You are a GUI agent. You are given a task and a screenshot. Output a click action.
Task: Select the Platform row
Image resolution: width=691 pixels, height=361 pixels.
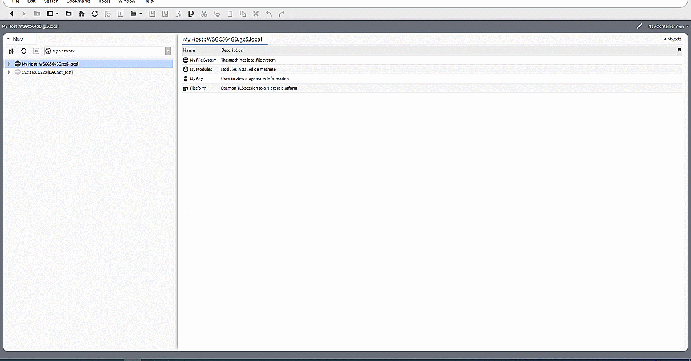198,88
